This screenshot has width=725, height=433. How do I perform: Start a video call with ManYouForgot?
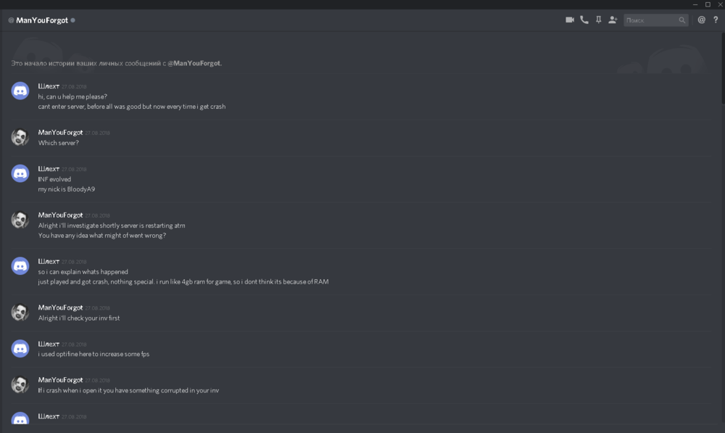(x=570, y=20)
